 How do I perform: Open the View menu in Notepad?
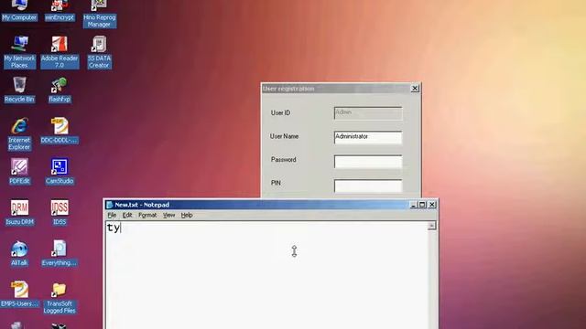point(168,216)
